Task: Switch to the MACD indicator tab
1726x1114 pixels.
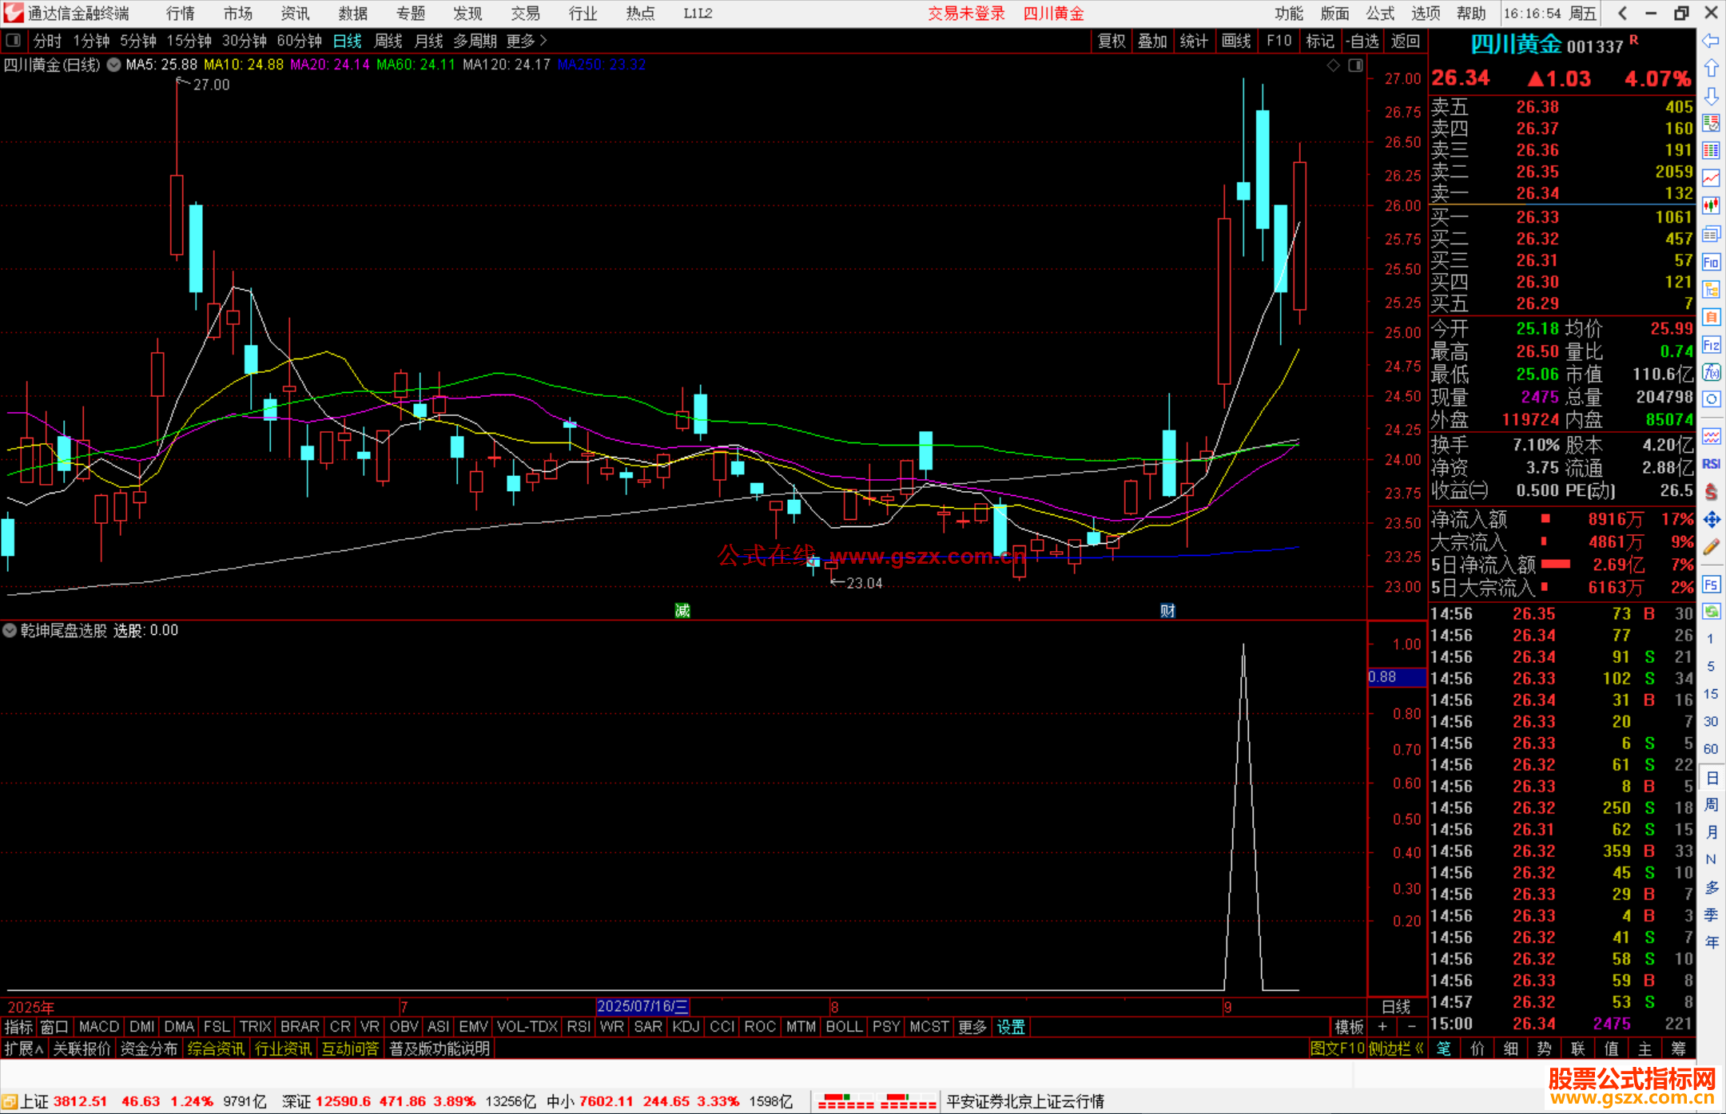Action: coord(99,1027)
